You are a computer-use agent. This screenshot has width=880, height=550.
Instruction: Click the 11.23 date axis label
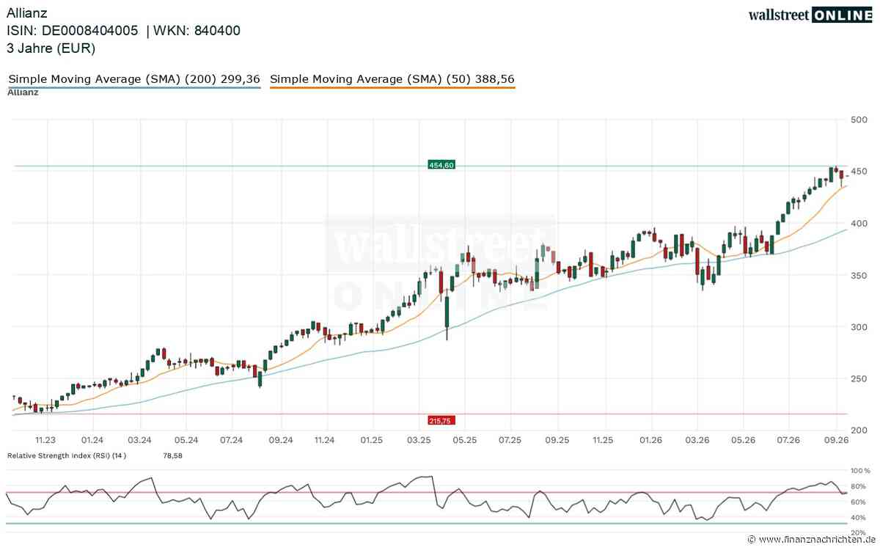[45, 440]
